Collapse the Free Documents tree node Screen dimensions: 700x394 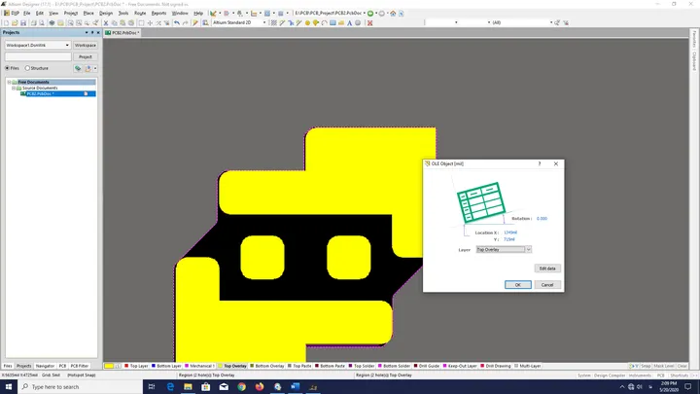pos(9,82)
